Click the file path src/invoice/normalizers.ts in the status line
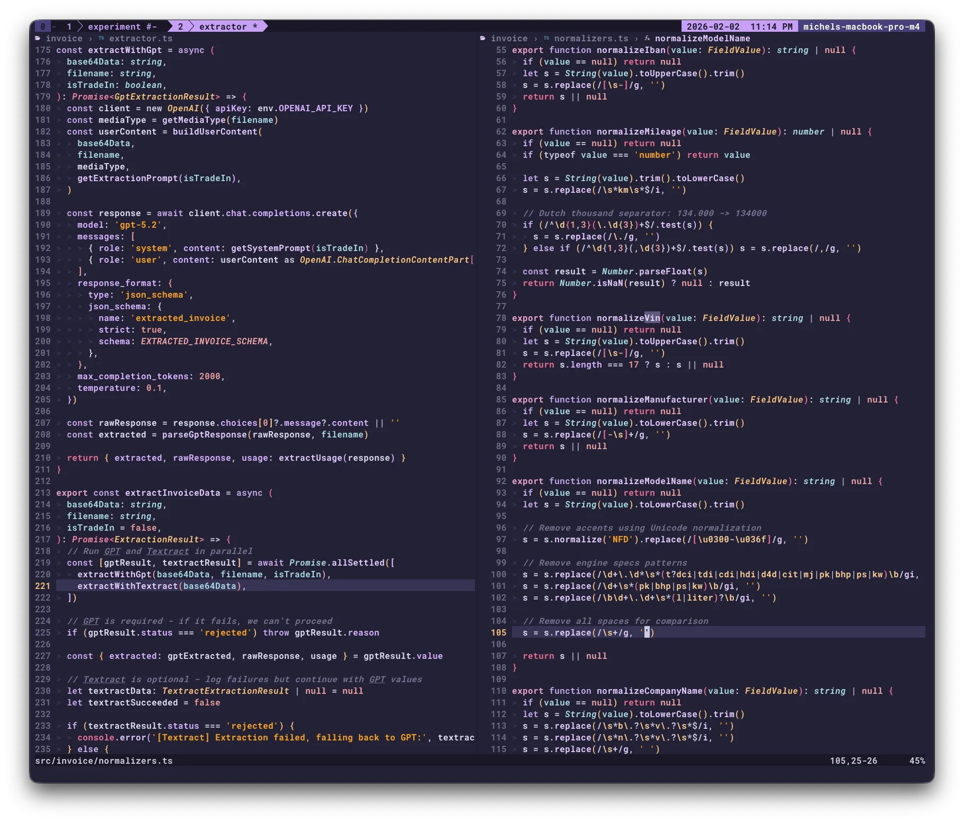 104,761
